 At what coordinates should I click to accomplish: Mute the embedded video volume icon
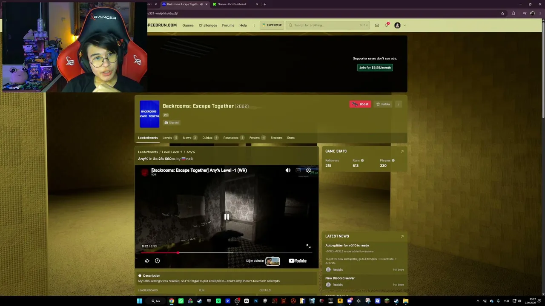click(288, 170)
